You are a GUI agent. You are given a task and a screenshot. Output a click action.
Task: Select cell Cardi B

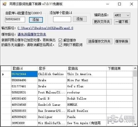52,99
